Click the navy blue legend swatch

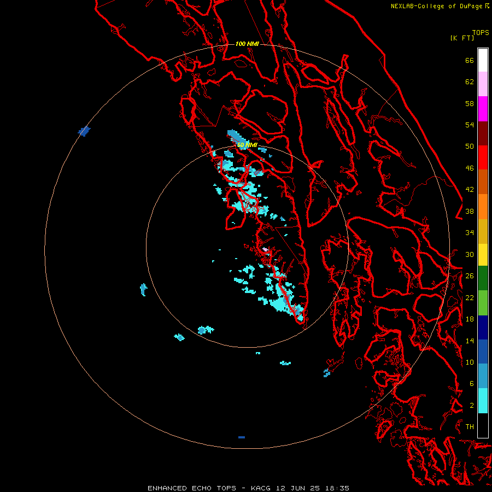tap(483, 327)
